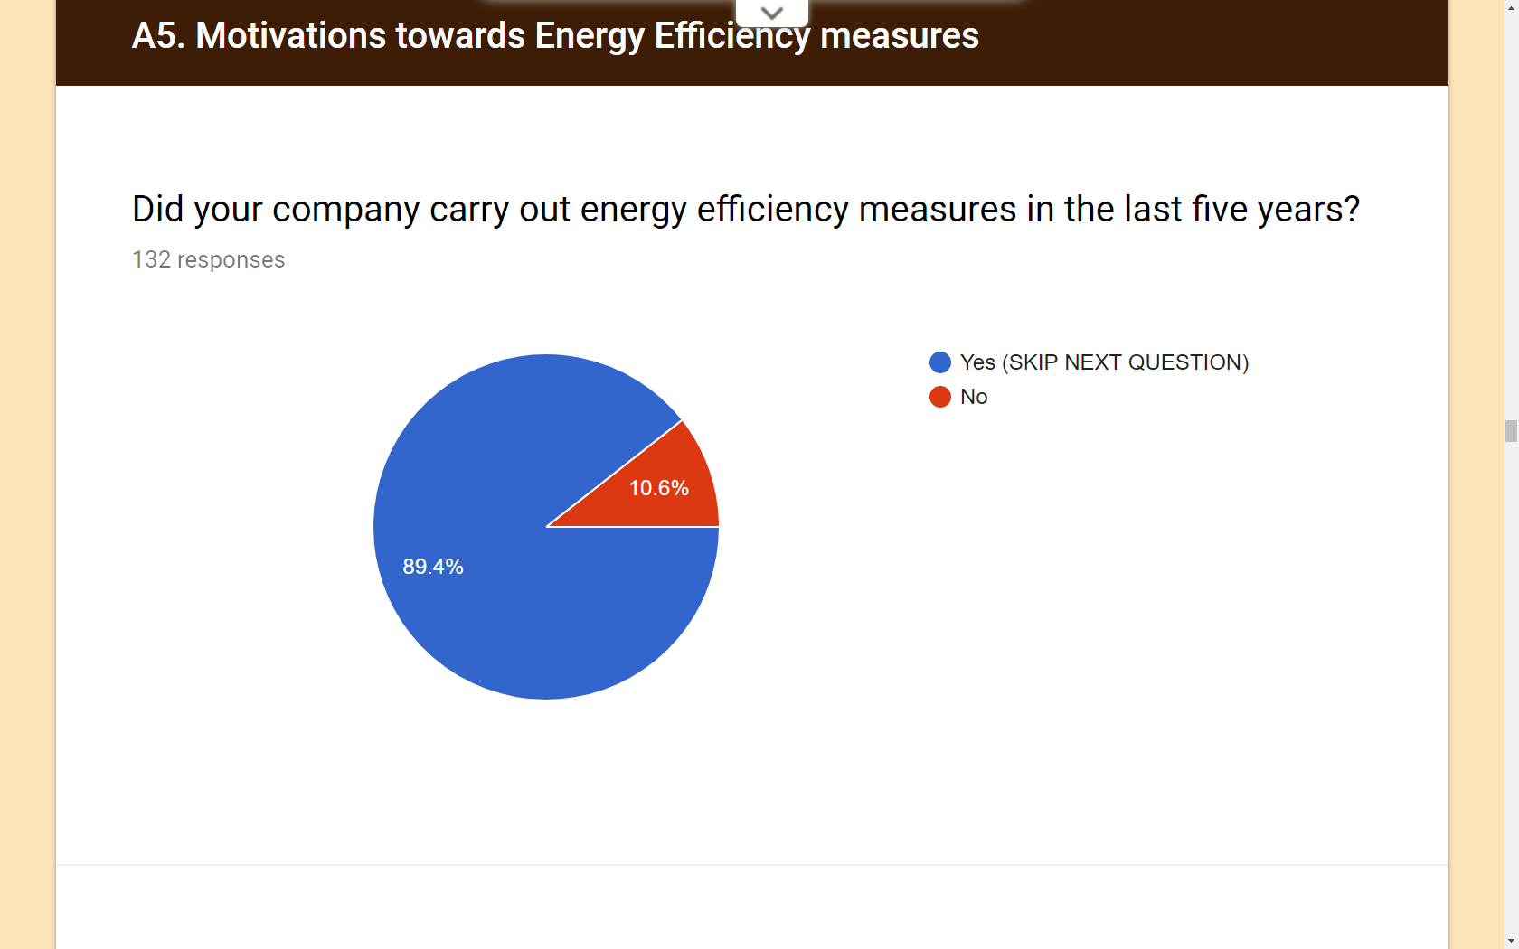
Task: Select the 'Yes (SKIP NEXT QUESTION)' legend label
Action: [1104, 362]
